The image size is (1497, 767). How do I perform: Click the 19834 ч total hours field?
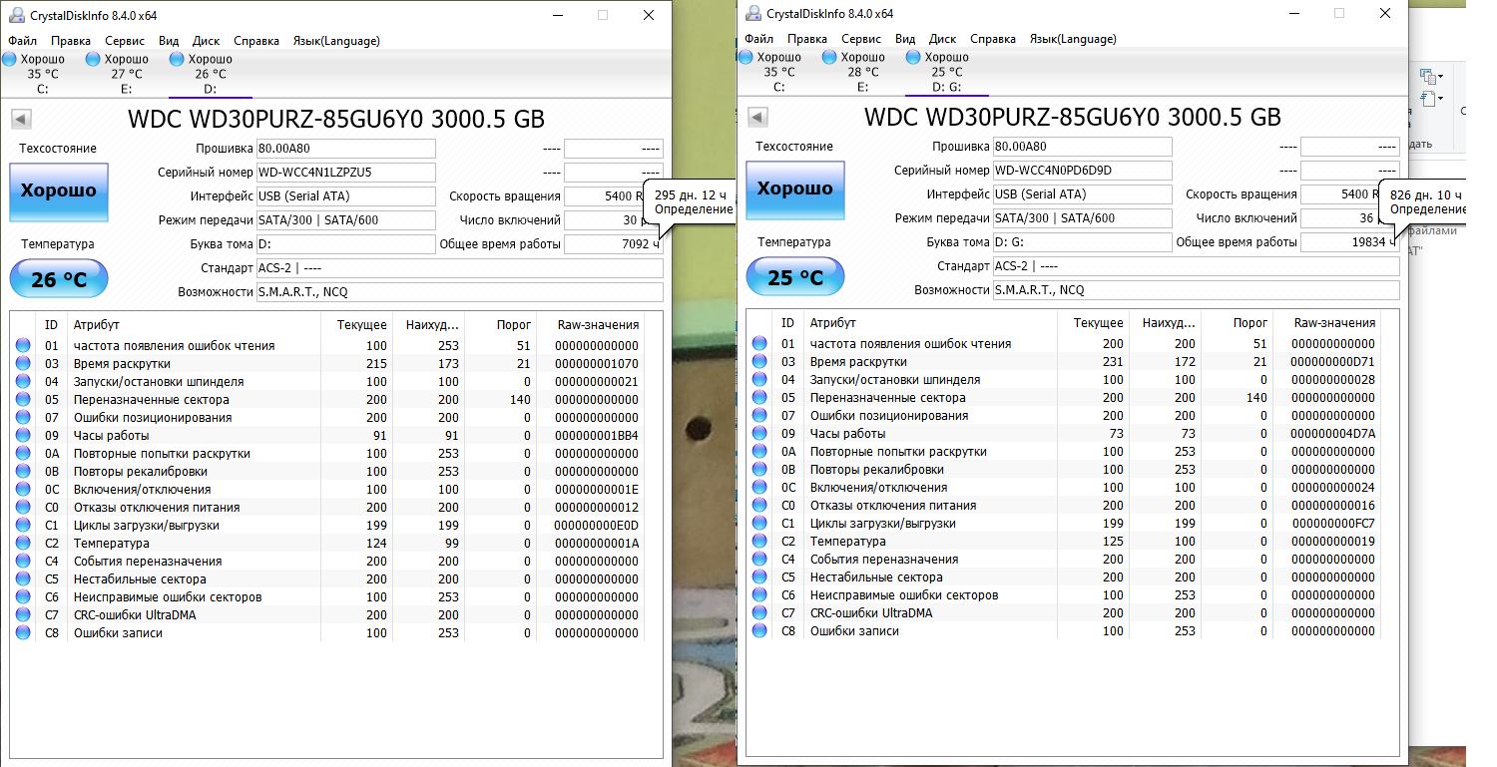(x=1349, y=242)
